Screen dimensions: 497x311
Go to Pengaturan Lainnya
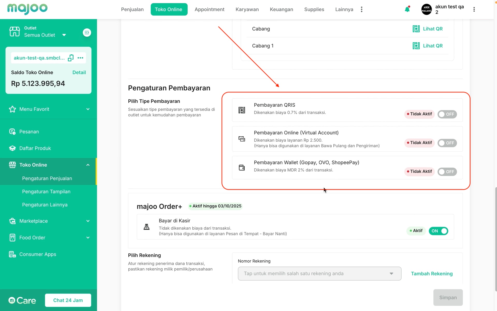pos(45,205)
